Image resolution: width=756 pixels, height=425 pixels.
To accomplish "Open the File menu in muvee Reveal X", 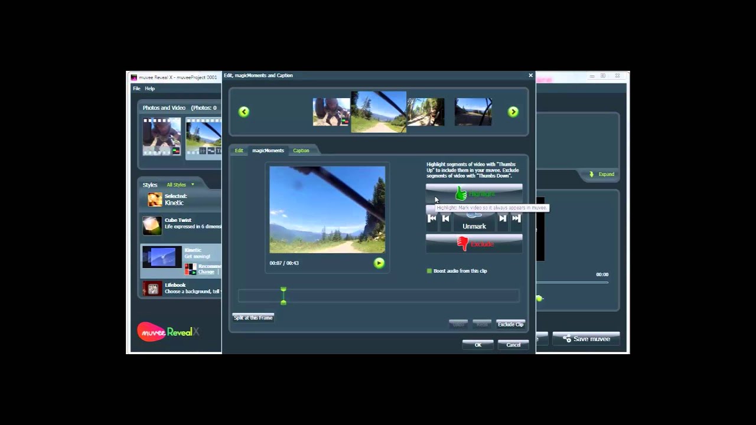I will point(136,89).
